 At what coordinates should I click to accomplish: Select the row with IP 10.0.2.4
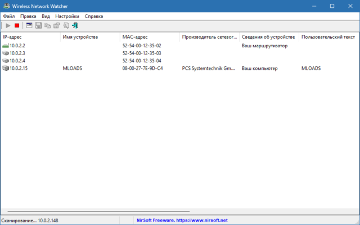click(x=180, y=61)
